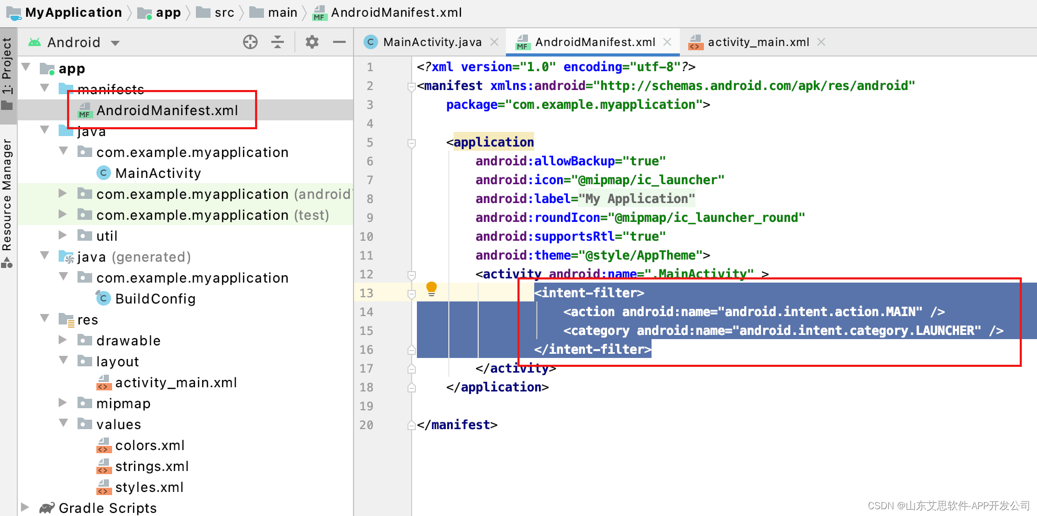Viewport: 1037px width, 516px height.
Task: Click the Gradle elephant icon beside Gradle Scripts
Action: click(47, 507)
